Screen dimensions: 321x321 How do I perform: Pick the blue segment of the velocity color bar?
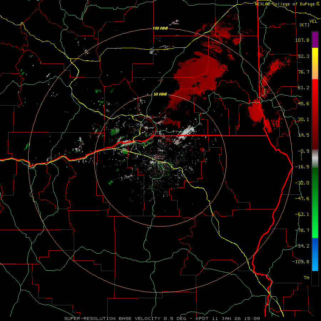click(315, 254)
